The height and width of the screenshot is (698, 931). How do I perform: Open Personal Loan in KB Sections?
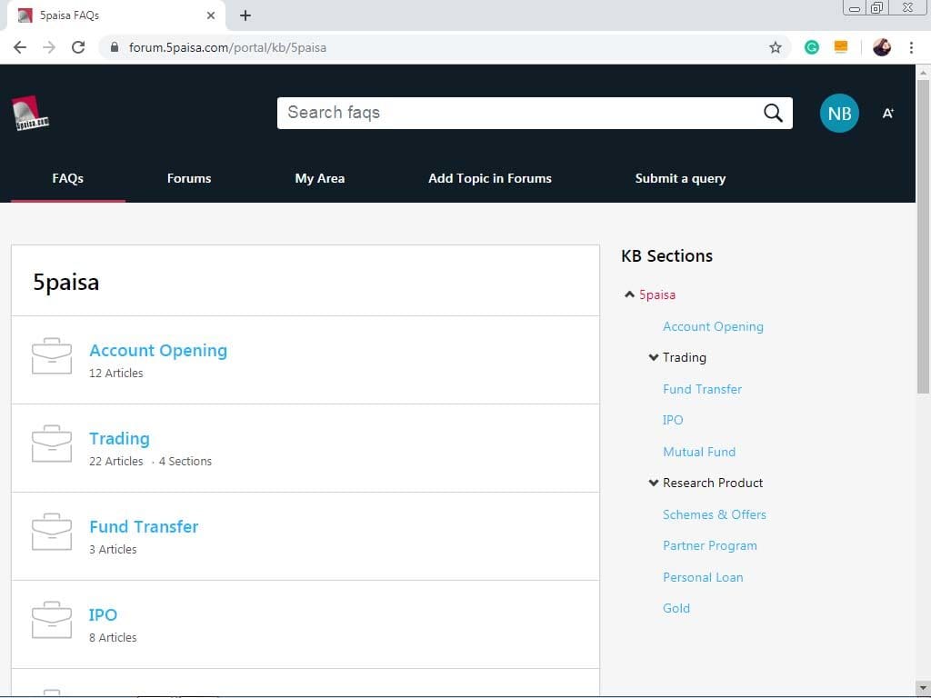point(703,577)
